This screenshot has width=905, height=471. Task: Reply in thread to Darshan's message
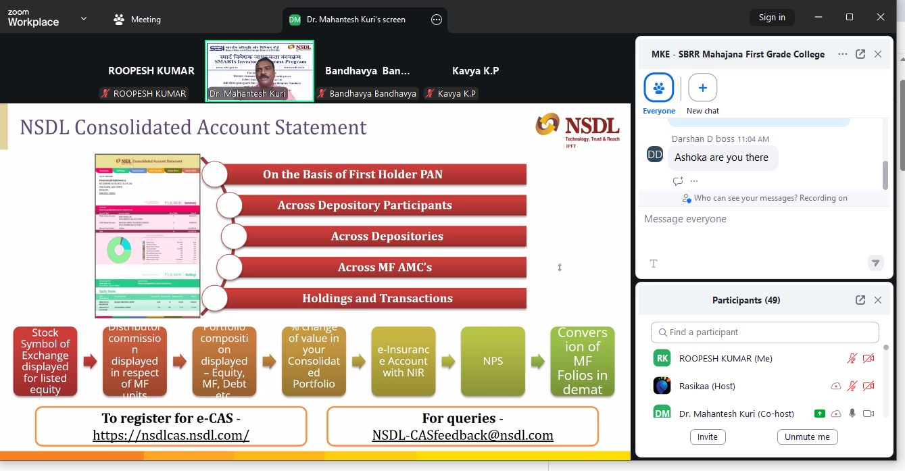(678, 181)
